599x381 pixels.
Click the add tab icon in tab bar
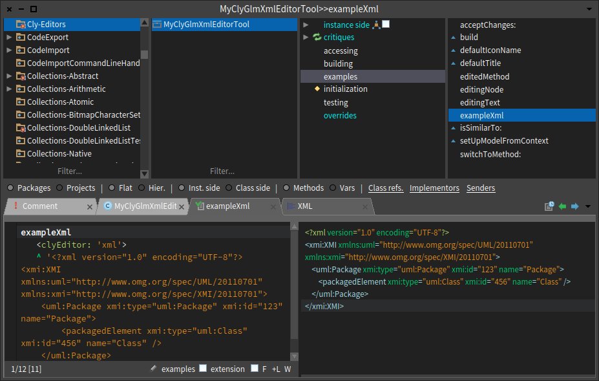[549, 206]
